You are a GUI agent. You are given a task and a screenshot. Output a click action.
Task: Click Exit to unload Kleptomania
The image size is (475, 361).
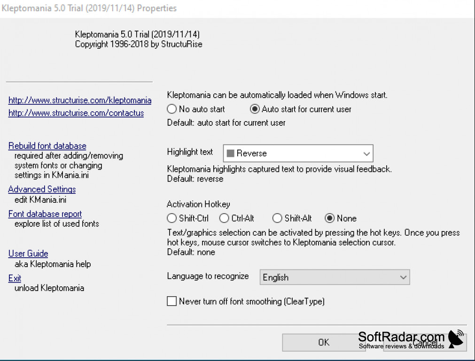15,278
